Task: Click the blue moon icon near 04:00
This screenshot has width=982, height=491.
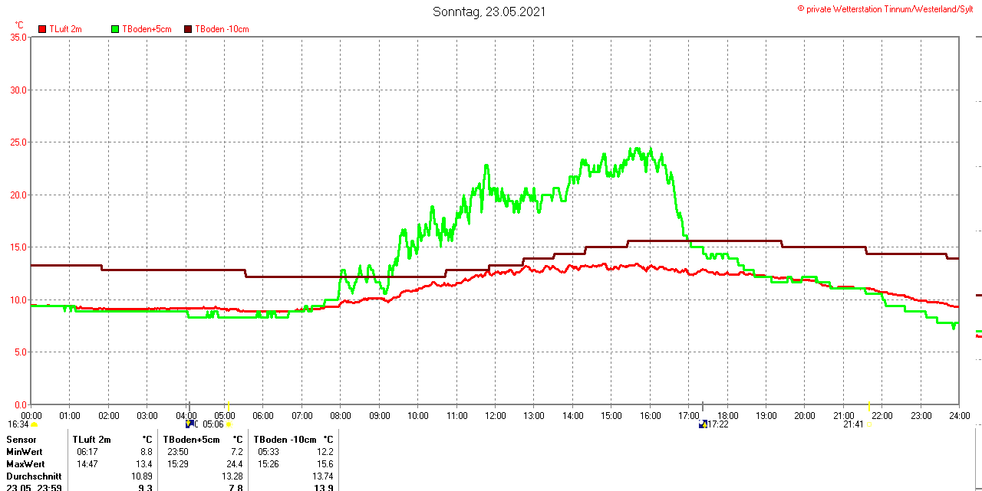Action: pos(189,424)
